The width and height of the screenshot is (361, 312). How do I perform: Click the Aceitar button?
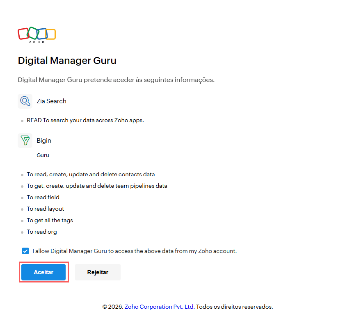pyautogui.click(x=43, y=272)
